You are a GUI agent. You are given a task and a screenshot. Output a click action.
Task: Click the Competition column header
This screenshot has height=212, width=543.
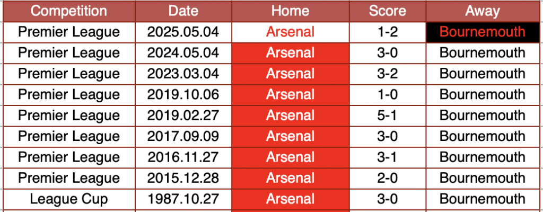click(68, 11)
